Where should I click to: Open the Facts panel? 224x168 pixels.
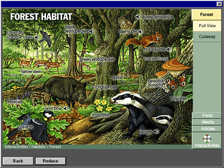tap(207, 116)
